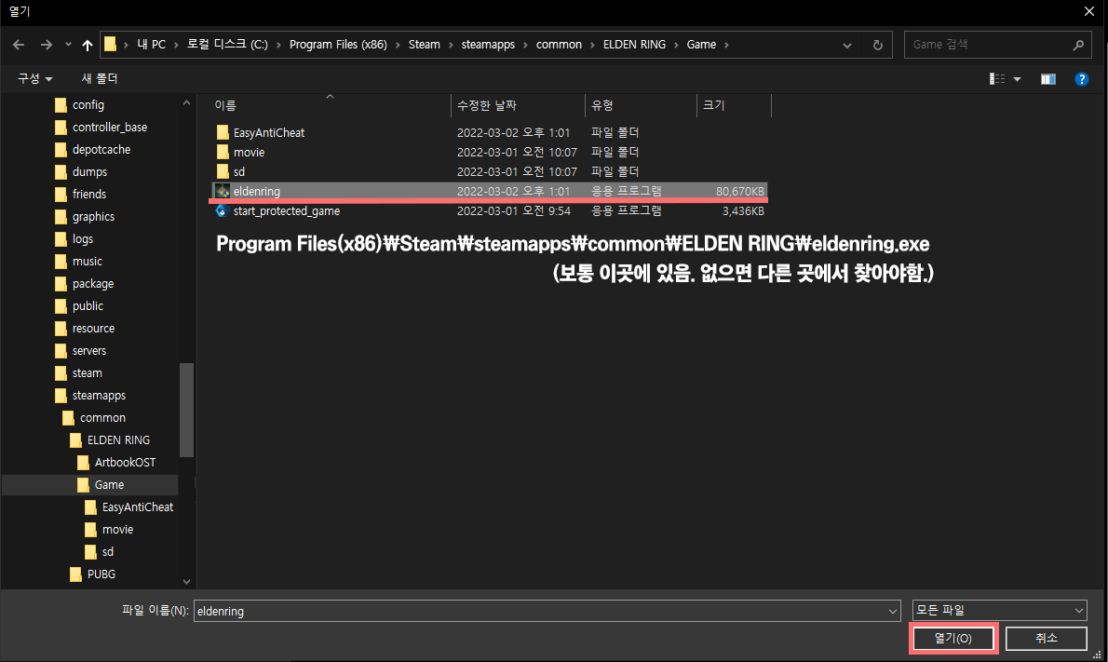Open the 구성 menu
Viewport: 1108px width, 662px height.
pos(34,78)
